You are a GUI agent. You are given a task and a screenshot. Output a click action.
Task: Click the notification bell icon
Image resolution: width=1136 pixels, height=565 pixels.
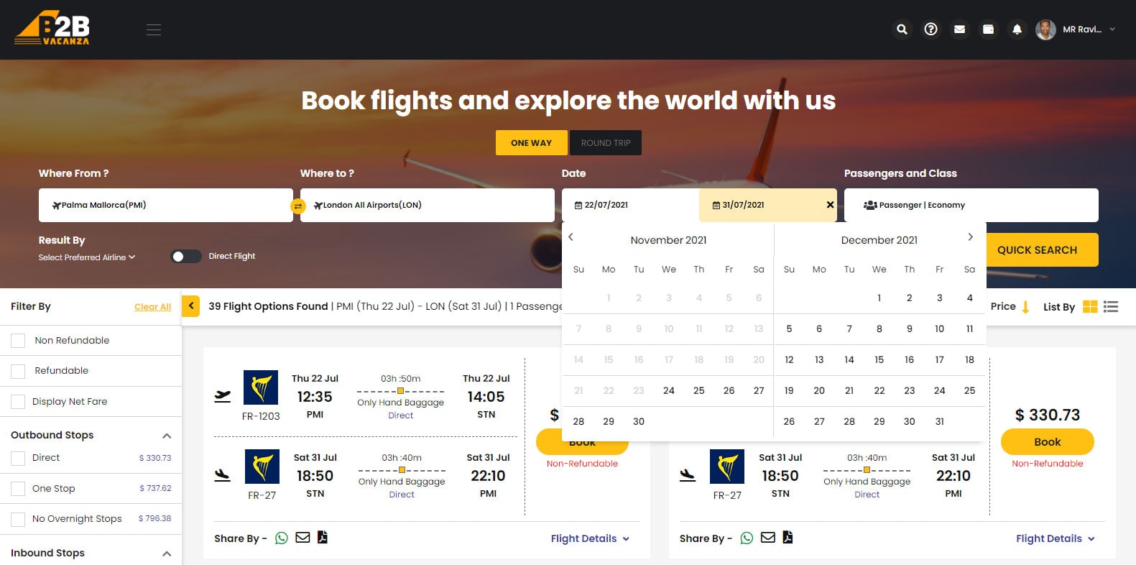(x=1017, y=29)
